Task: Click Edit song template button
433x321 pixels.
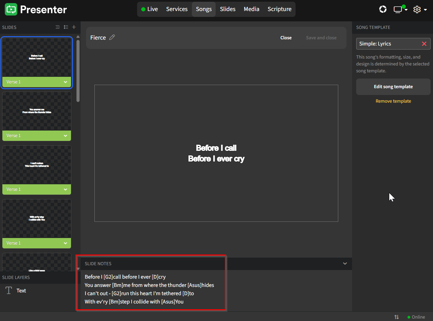Action: (x=393, y=87)
